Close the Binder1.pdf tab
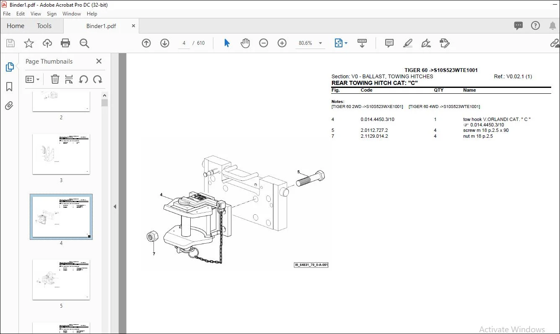Viewport: 560px width, 334px height. point(133,26)
